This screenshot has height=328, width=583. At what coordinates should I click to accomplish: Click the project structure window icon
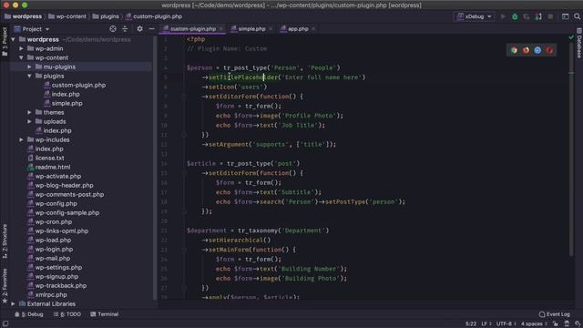[565, 16]
